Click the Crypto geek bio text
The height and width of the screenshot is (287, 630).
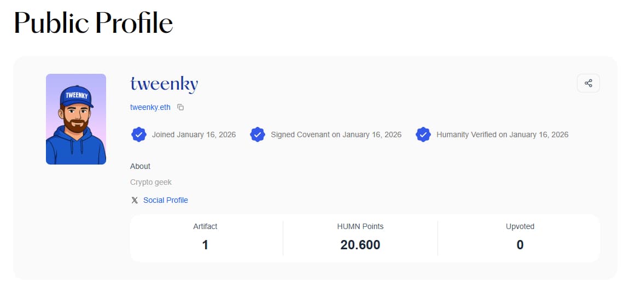click(151, 182)
